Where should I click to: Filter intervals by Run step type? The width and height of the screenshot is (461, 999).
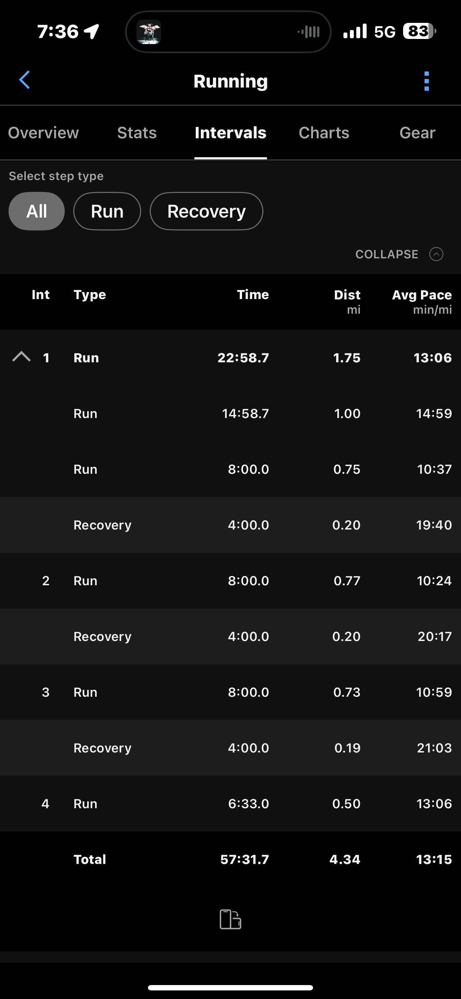click(x=107, y=212)
